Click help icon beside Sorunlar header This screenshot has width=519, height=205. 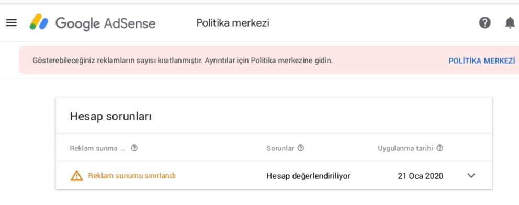click(x=300, y=148)
